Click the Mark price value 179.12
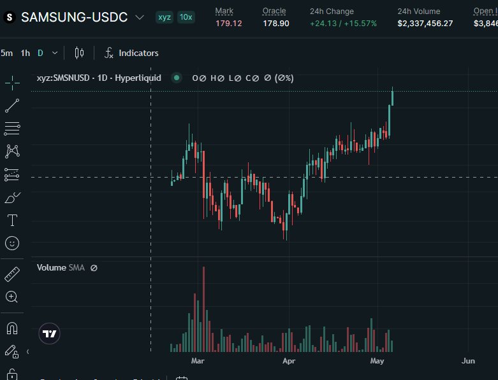 pos(229,24)
